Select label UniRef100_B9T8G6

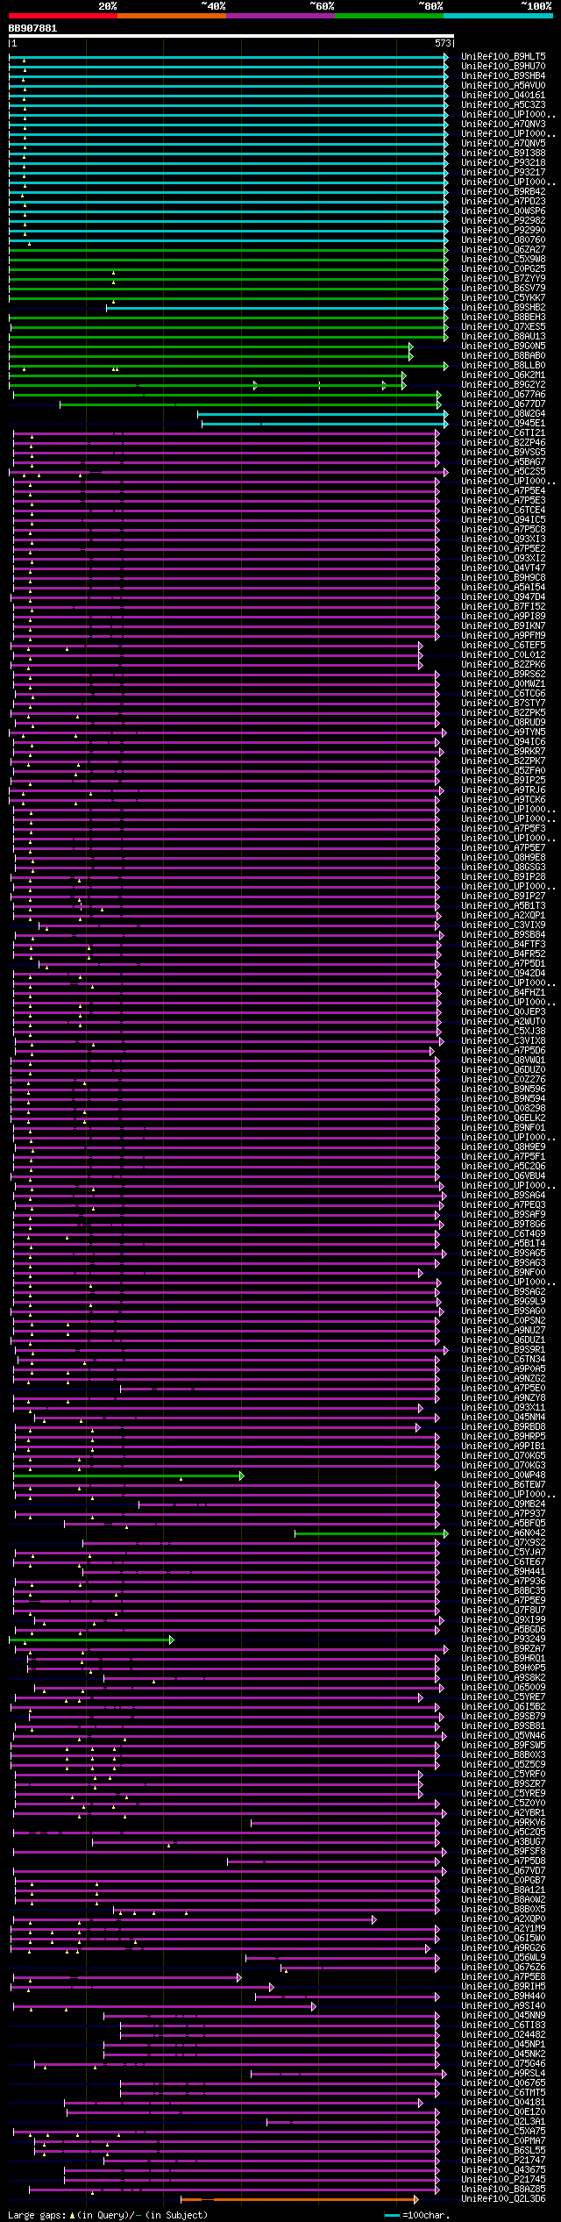[x=503, y=1225]
